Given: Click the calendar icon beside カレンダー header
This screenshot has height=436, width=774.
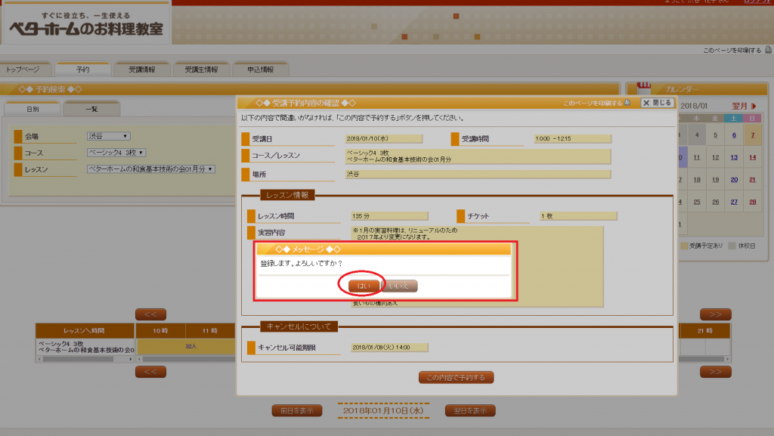Looking at the screenshot, I should (x=644, y=88).
